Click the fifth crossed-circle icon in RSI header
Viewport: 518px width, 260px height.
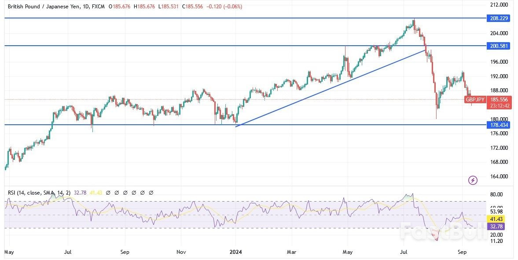click(x=143, y=192)
